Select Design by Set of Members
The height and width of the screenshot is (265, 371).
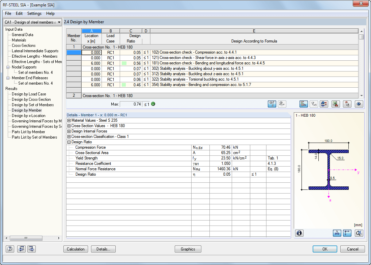[33, 105]
